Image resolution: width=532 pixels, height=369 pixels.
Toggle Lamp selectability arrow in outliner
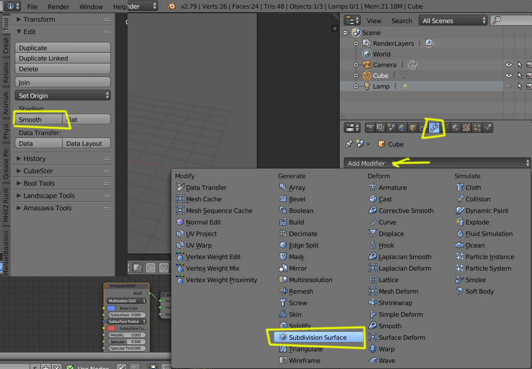[x=520, y=86]
